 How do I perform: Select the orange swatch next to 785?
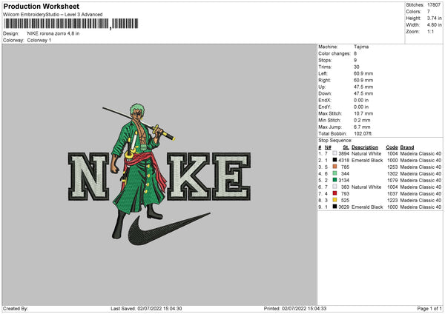point(335,167)
